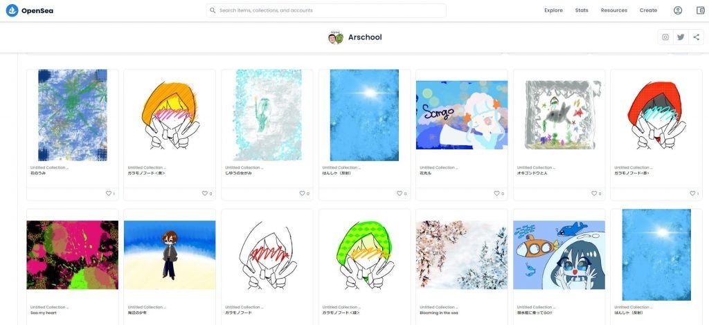Click the search magnifier icon

coord(213,10)
